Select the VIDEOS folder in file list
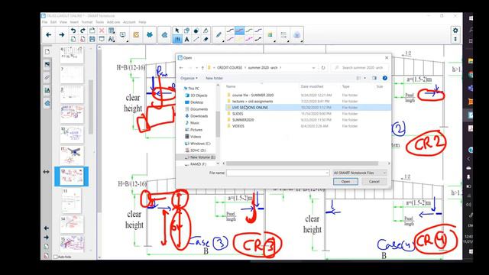This screenshot has width=489, height=275. coord(238,126)
